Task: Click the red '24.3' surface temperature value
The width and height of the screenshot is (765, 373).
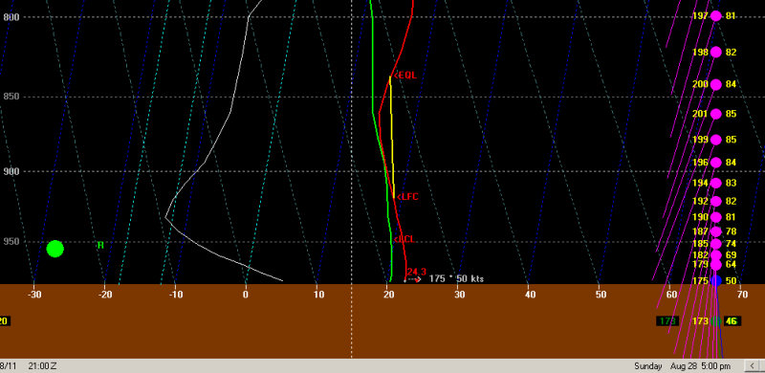Action: pyautogui.click(x=416, y=272)
